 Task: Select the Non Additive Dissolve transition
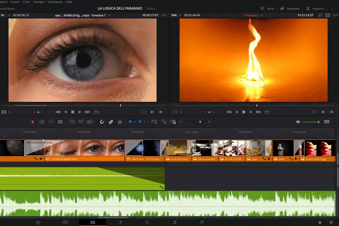click(x=44, y=148)
